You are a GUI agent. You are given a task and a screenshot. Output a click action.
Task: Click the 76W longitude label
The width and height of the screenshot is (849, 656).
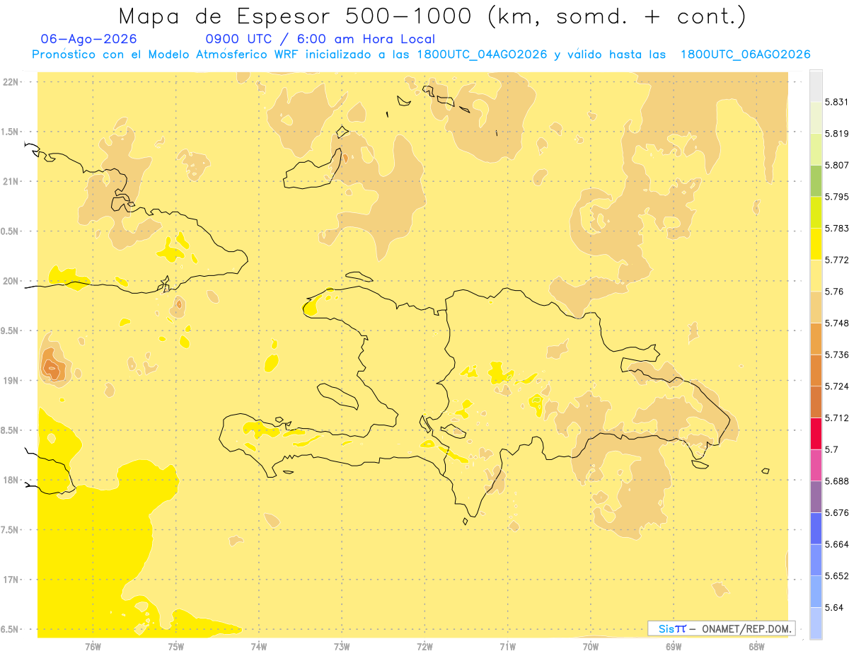(x=93, y=647)
